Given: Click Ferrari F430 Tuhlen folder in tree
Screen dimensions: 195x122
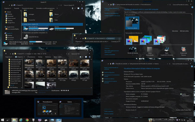Looking at the screenshot, I should point(15,81).
